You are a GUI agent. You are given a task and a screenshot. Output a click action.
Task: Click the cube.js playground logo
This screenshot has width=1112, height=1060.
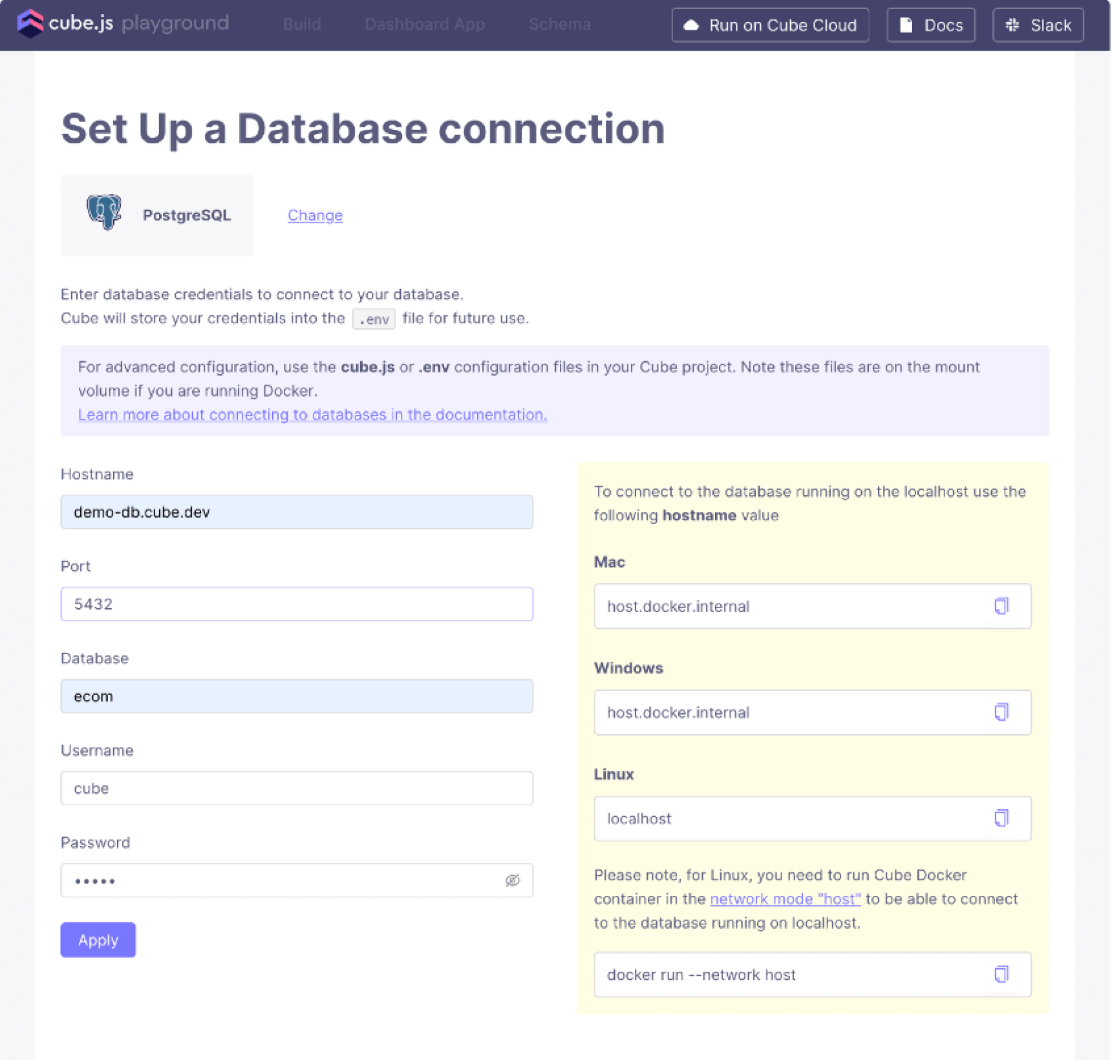click(x=123, y=24)
